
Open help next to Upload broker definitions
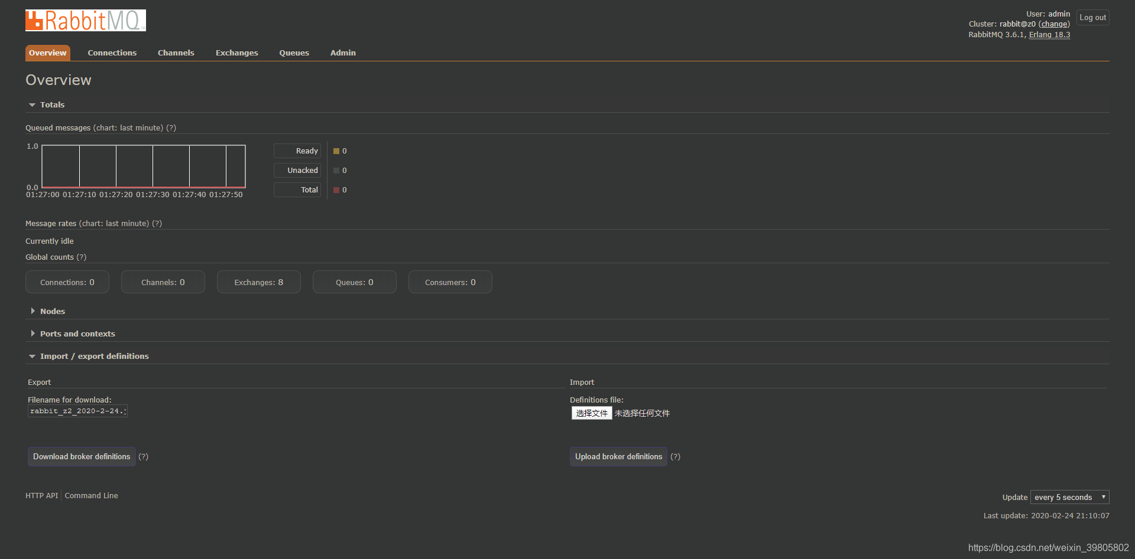[676, 457]
